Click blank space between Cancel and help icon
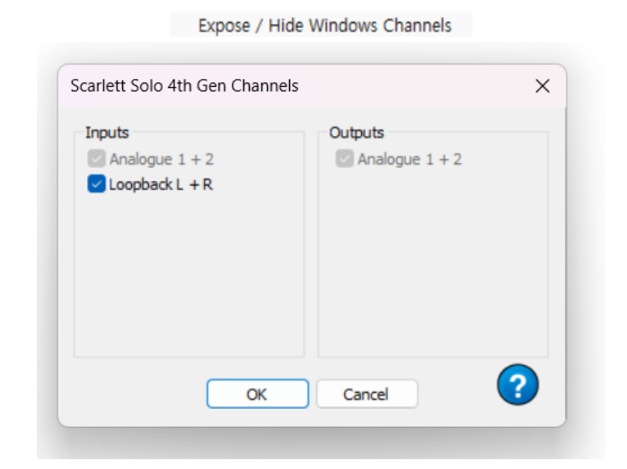 [x=456, y=394]
